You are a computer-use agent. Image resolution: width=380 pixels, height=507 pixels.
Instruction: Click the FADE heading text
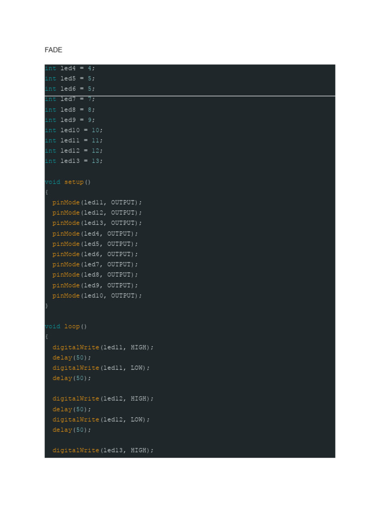click(53, 50)
